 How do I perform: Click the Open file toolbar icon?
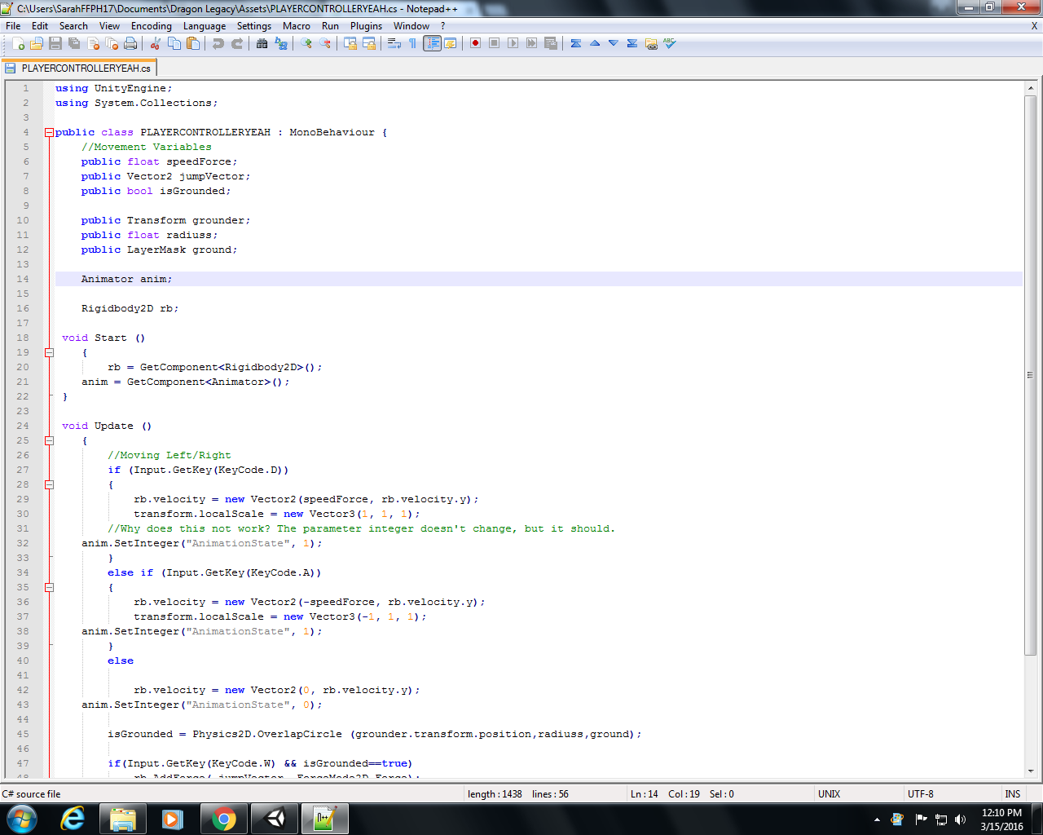point(37,43)
